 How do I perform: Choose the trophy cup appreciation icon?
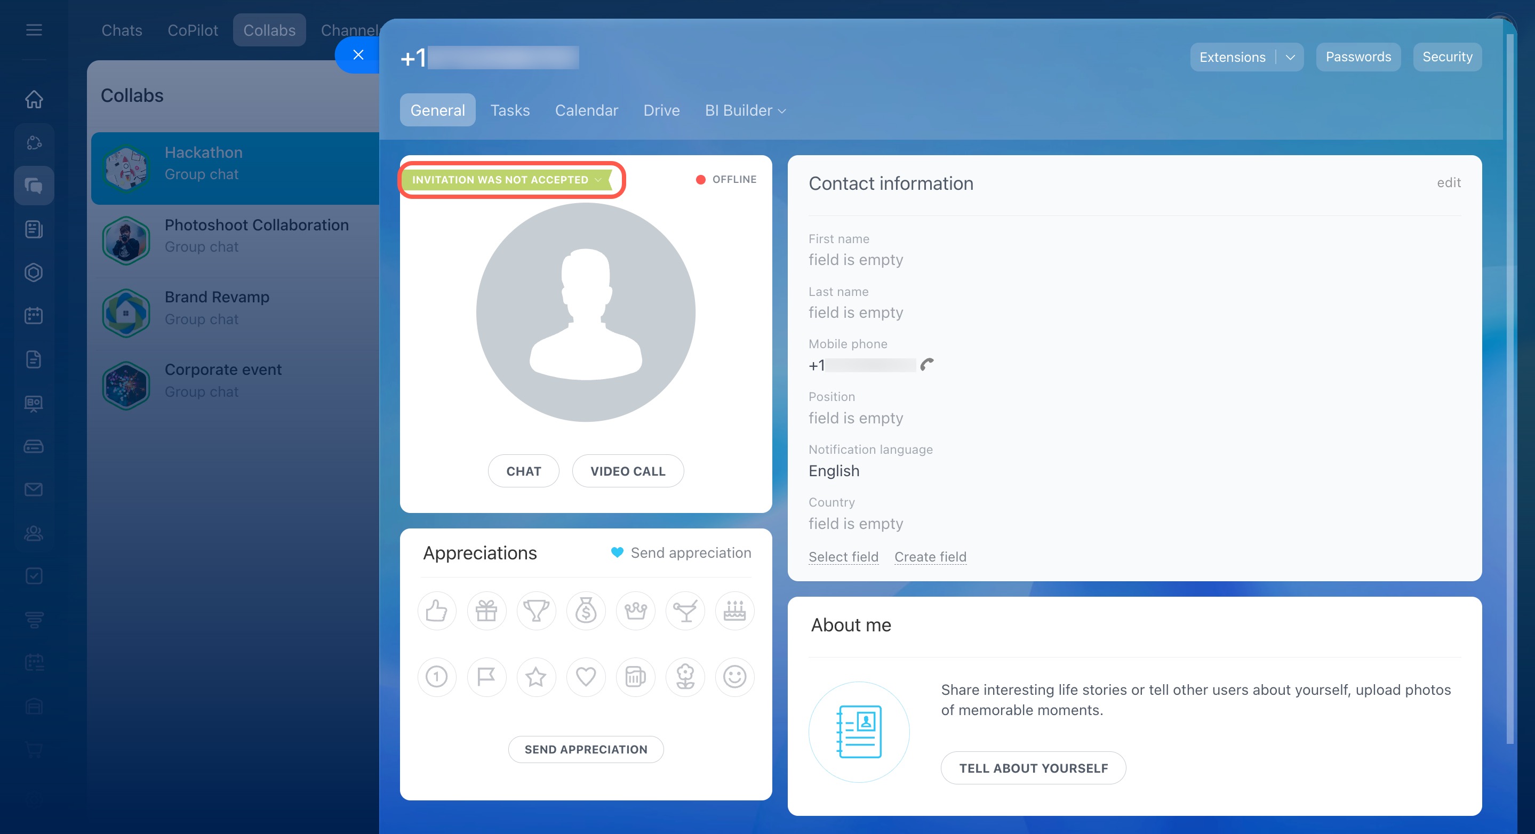point(535,611)
